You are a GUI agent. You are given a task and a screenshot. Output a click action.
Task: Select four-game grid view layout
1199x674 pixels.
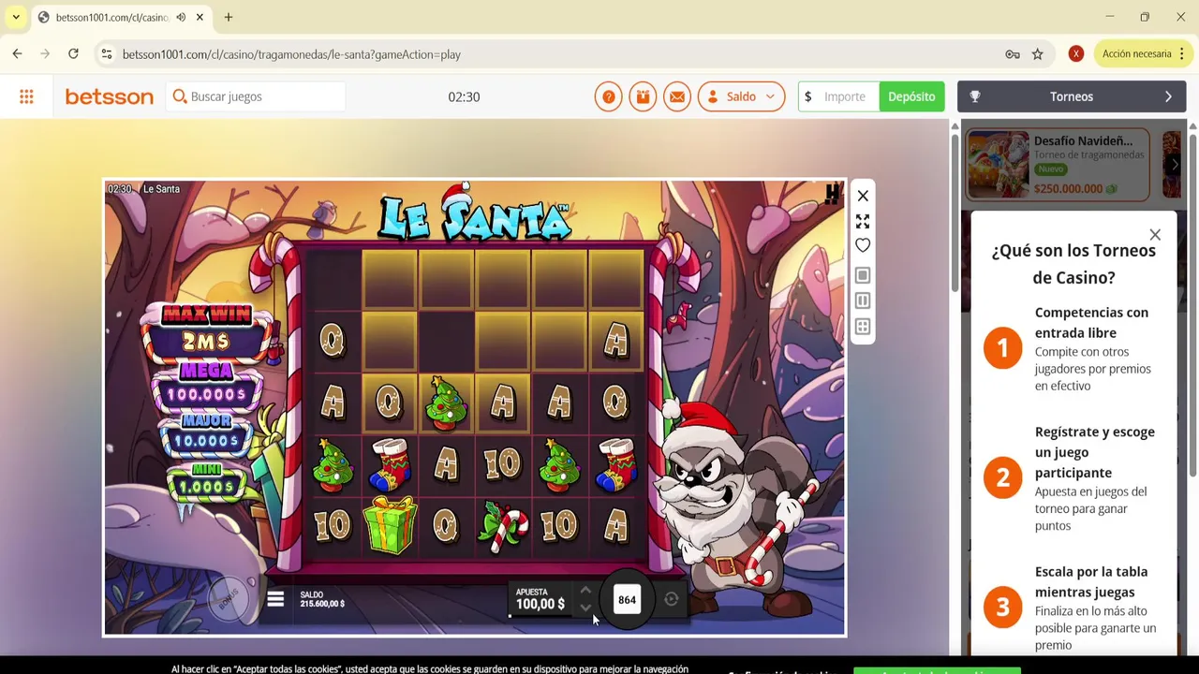coord(863,327)
